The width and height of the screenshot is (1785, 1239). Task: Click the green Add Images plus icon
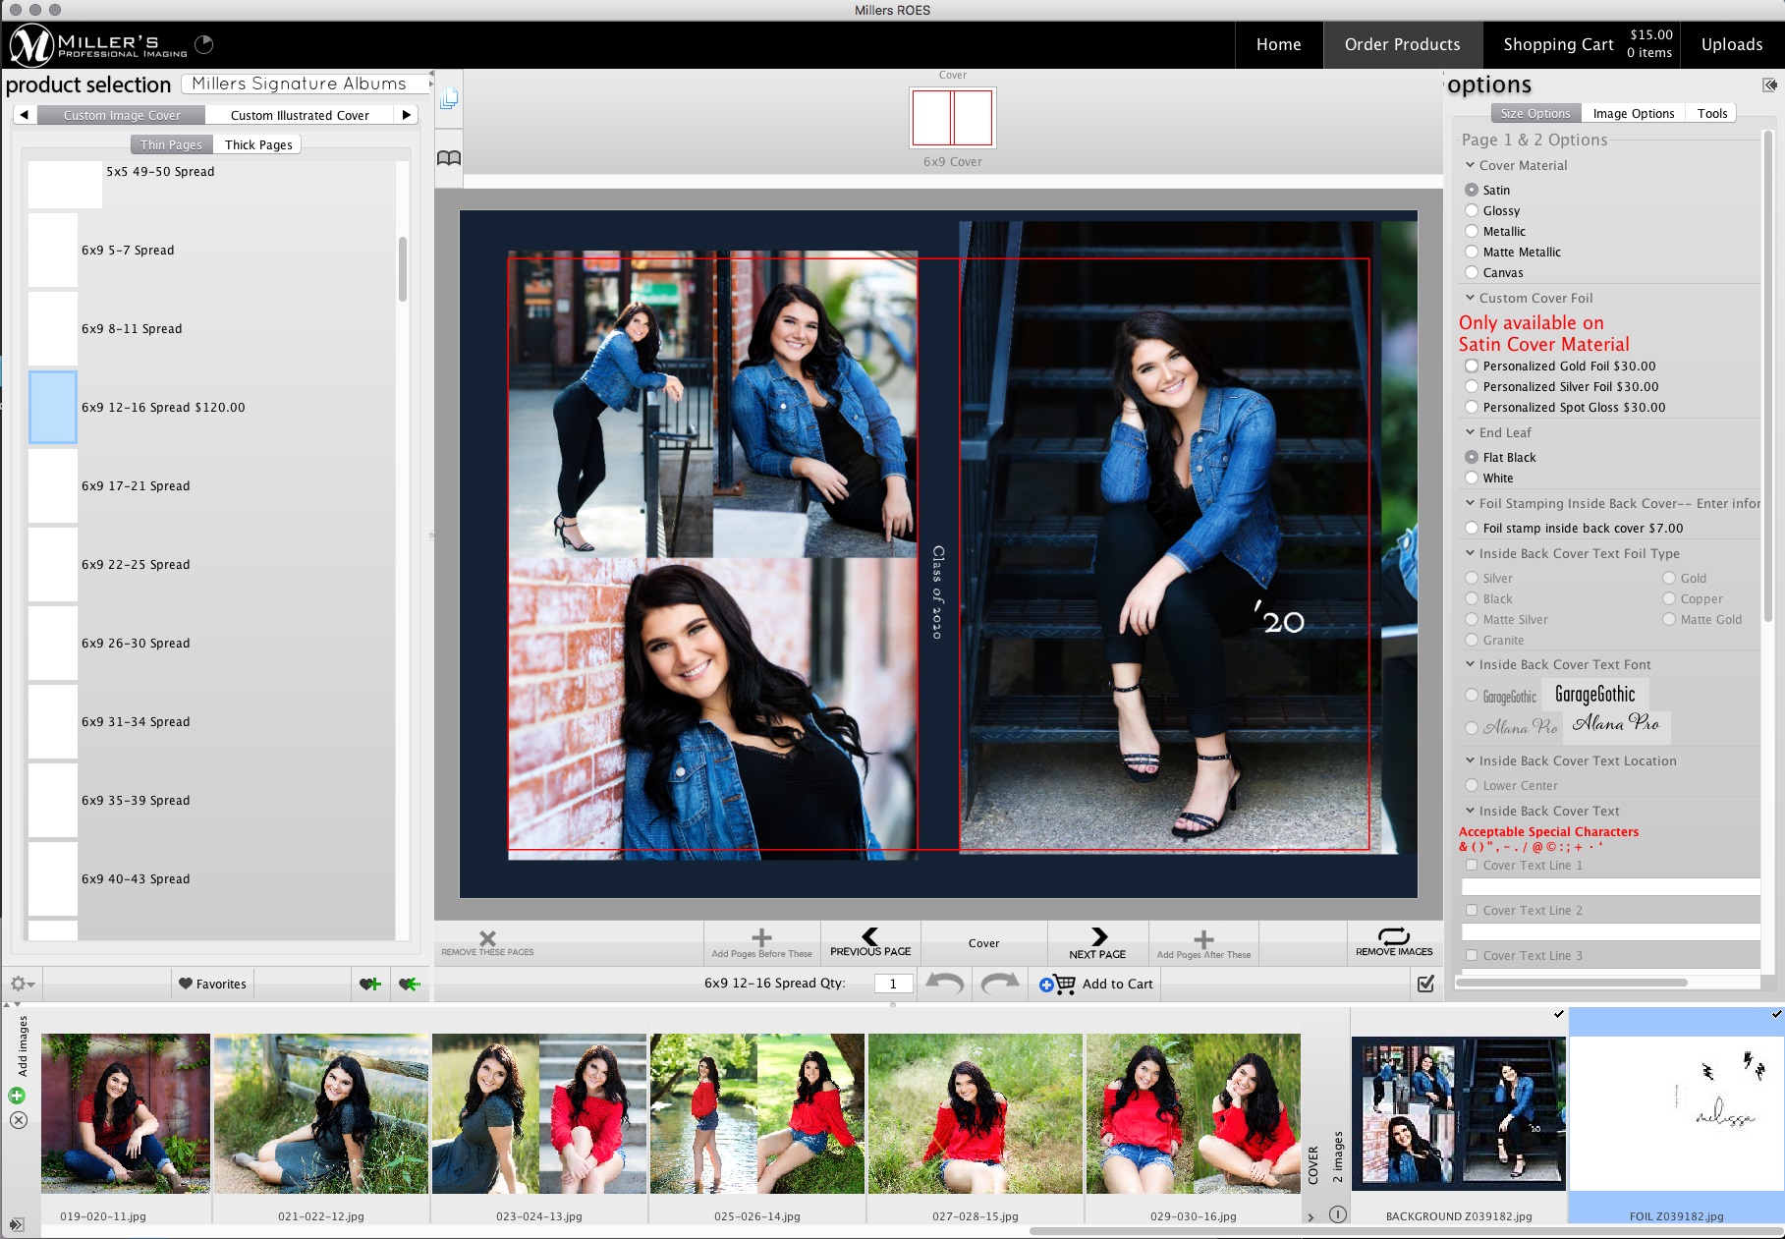16,1094
